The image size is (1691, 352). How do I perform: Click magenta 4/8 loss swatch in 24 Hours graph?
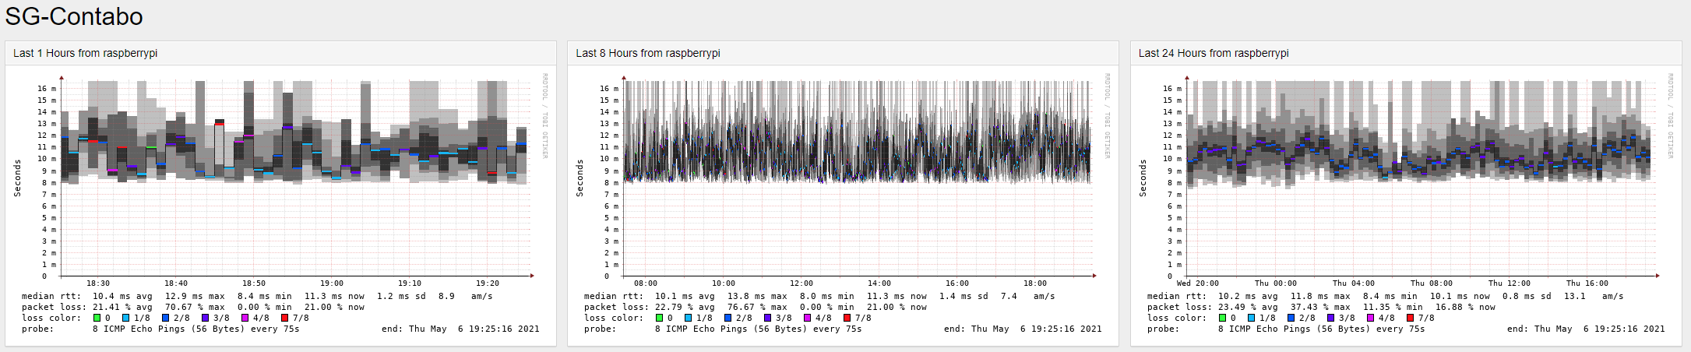(x=1370, y=318)
